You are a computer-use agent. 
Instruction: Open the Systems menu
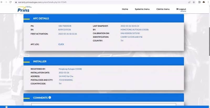[142, 9]
